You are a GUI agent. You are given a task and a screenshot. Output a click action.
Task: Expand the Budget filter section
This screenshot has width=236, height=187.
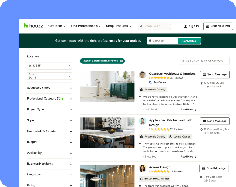[x=49, y=142]
